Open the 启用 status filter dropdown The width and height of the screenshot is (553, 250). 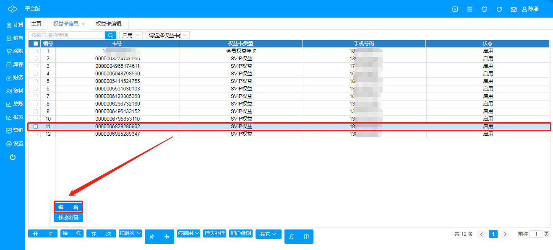[131, 35]
